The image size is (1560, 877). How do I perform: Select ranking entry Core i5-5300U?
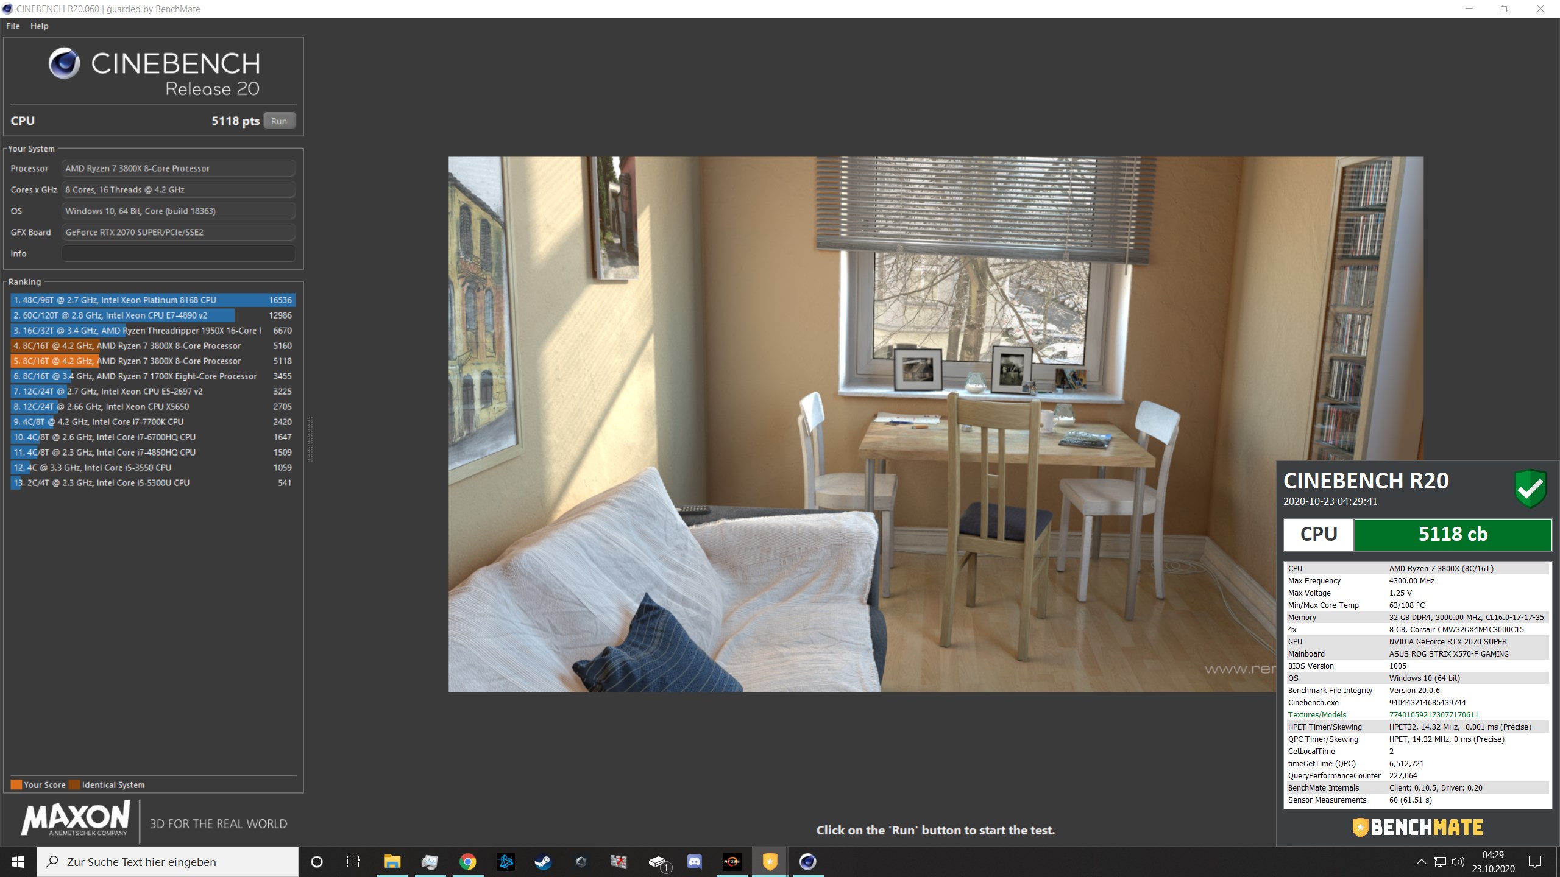click(x=153, y=483)
